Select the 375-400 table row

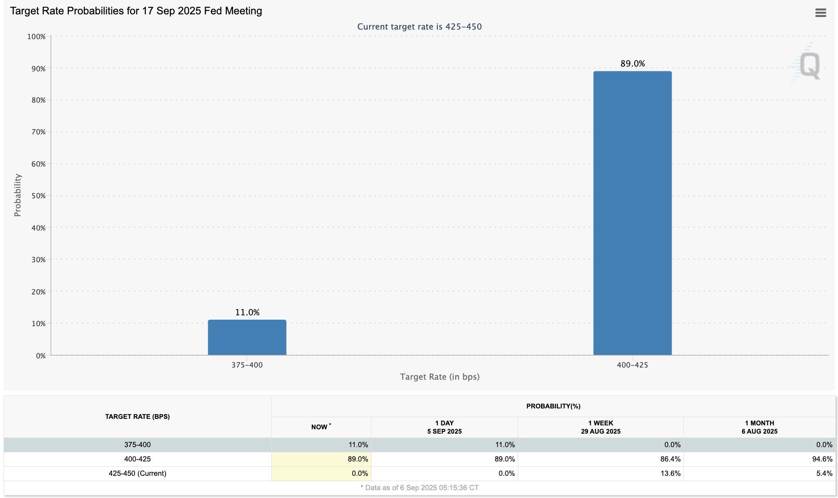tap(137, 445)
